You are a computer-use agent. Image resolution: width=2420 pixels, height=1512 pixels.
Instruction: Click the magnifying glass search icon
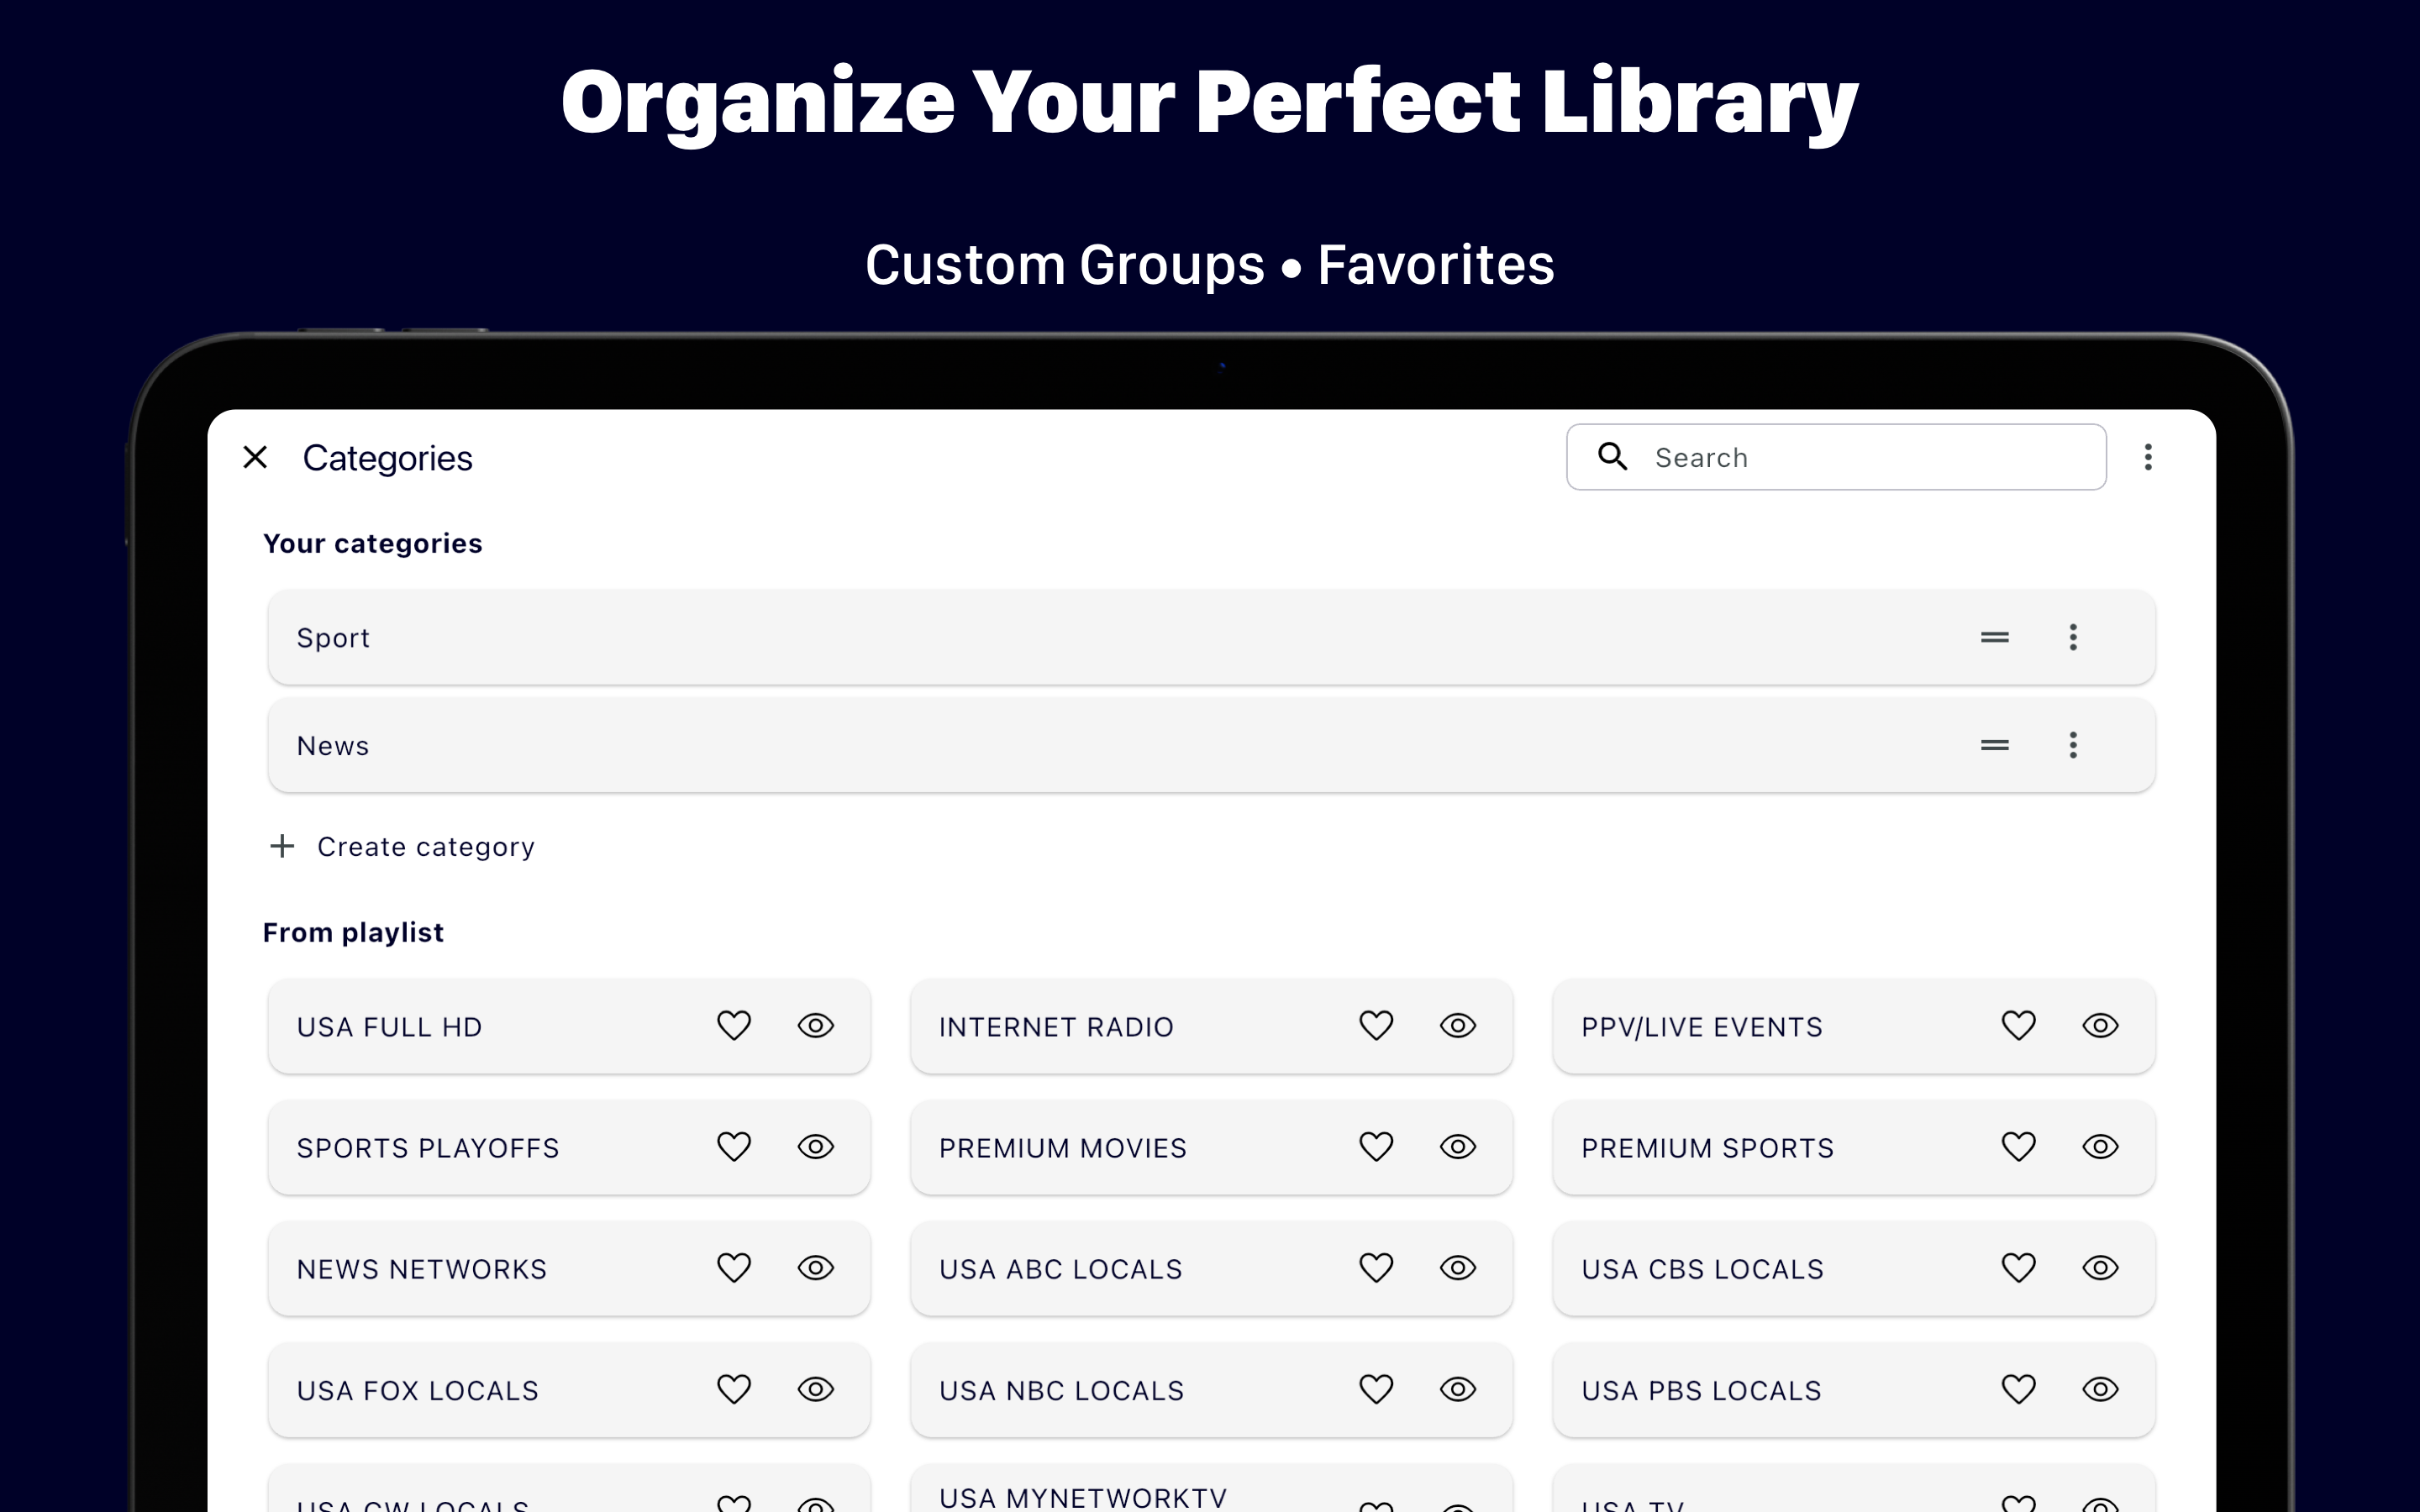pos(1613,456)
